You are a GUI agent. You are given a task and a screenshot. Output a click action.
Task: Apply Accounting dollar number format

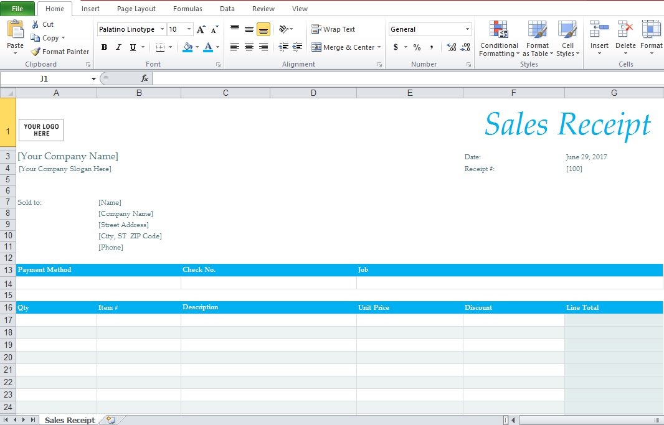pyautogui.click(x=396, y=47)
